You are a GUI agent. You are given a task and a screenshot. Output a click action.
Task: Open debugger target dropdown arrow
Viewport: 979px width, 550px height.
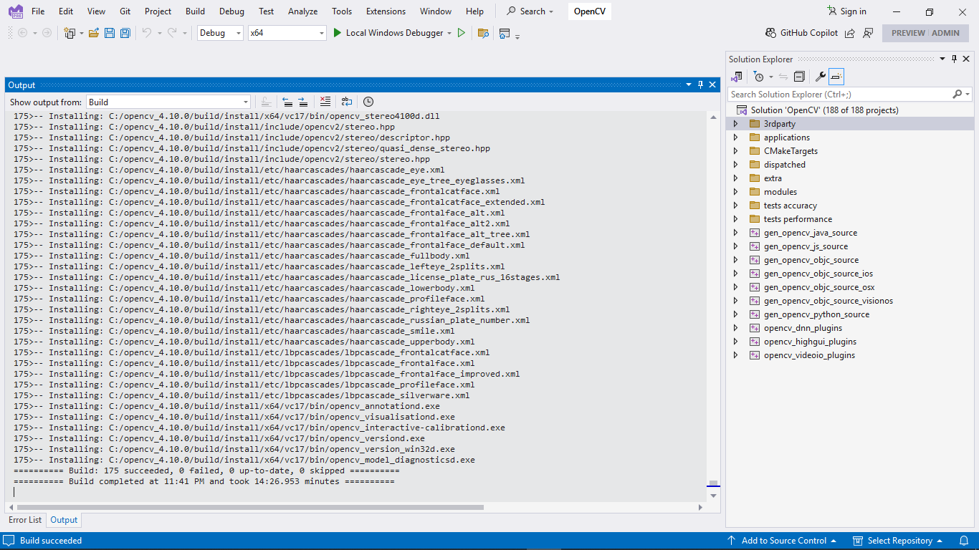449,33
